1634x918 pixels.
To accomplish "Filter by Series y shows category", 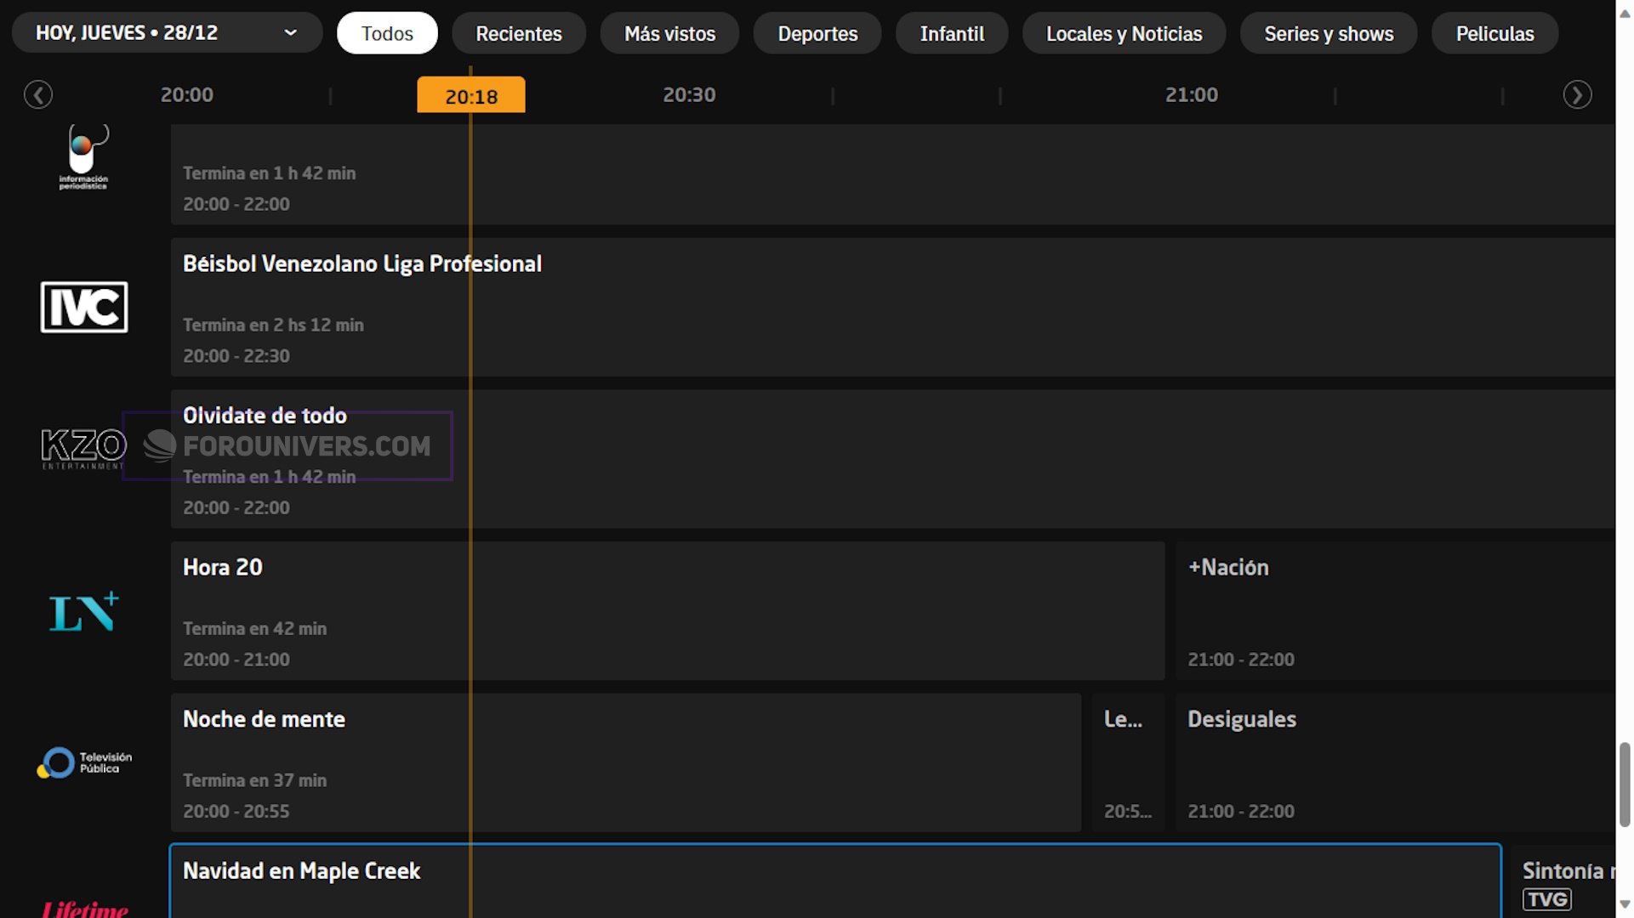I will [1329, 33].
